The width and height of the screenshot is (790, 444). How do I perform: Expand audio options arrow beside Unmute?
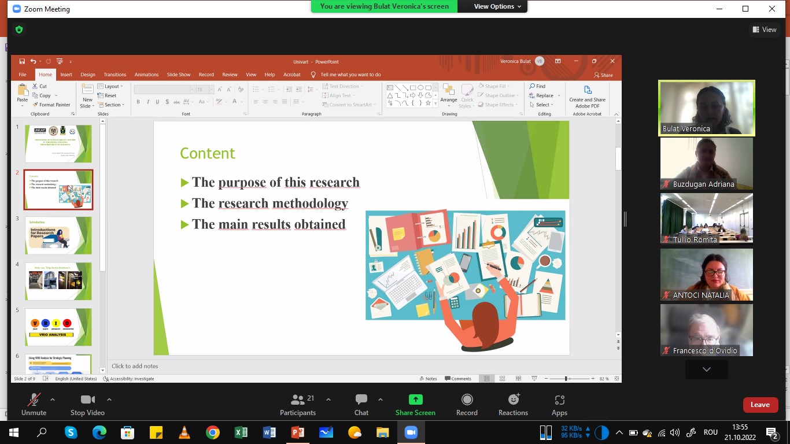tap(53, 399)
